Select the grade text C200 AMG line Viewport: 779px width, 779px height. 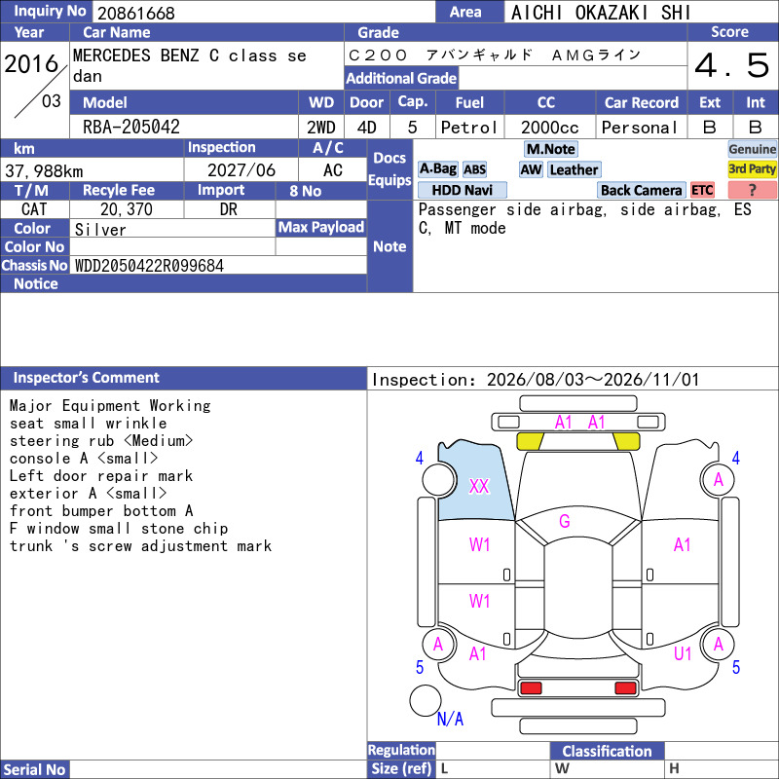(x=495, y=55)
